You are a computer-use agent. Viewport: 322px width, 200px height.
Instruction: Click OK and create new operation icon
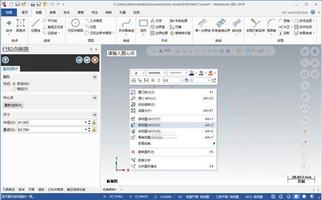79,60
